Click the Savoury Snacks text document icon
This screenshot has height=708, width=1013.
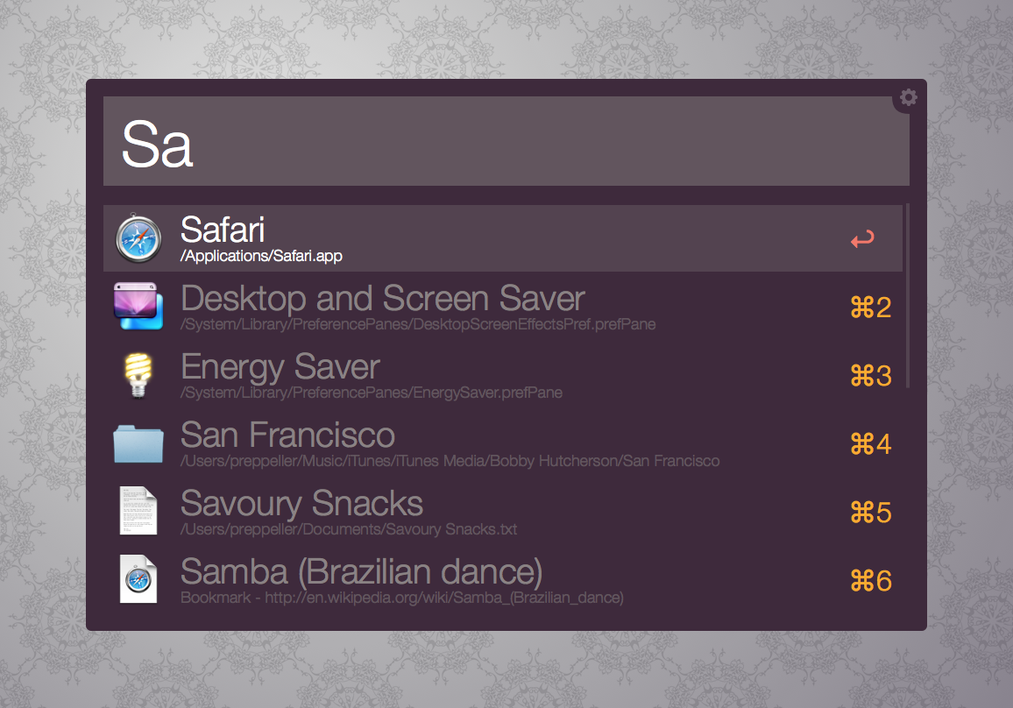(x=138, y=511)
